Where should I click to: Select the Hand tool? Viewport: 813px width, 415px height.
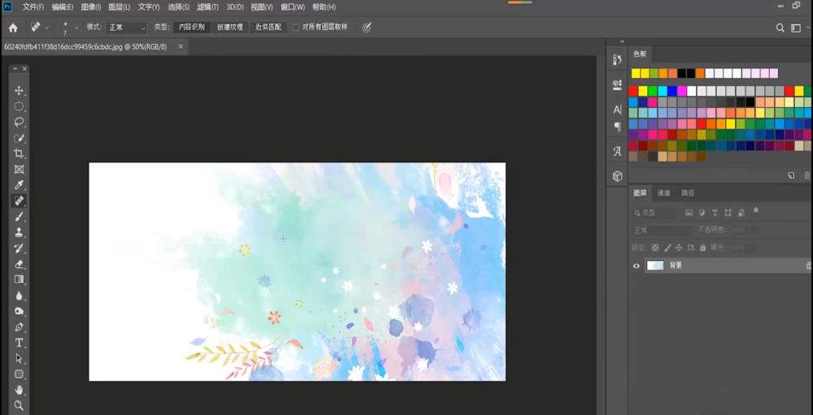click(20, 390)
